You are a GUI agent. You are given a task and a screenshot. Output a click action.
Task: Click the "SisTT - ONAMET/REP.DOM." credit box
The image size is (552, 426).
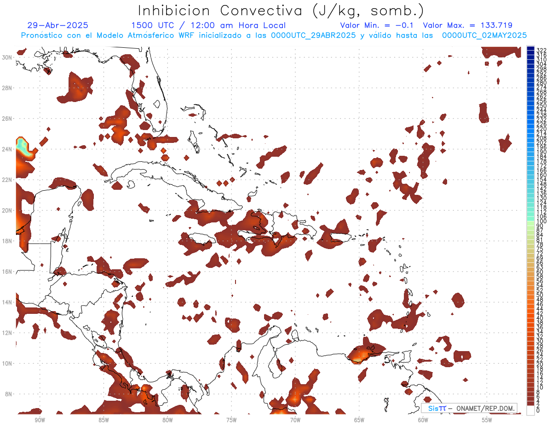tap(469, 408)
